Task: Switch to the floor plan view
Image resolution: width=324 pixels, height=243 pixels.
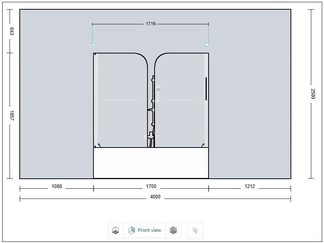Action: coord(115,230)
